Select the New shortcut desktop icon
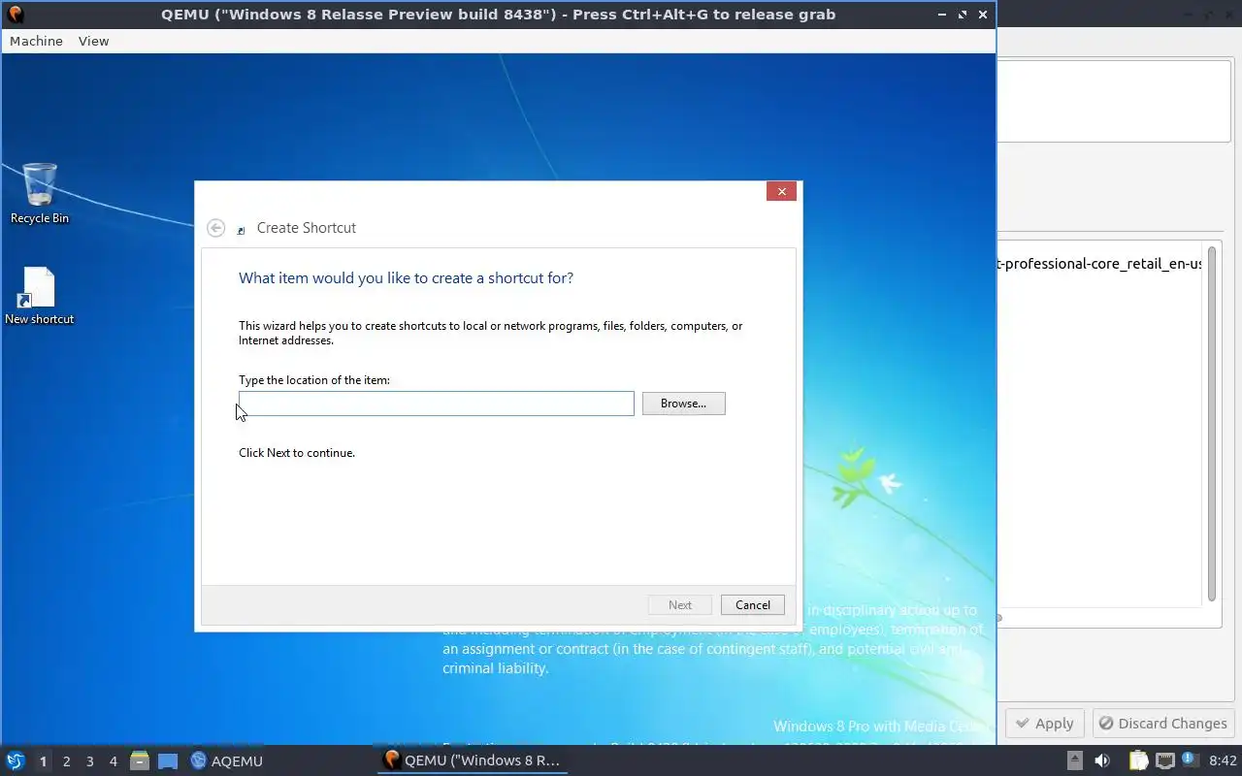The width and height of the screenshot is (1242, 776). [40, 296]
